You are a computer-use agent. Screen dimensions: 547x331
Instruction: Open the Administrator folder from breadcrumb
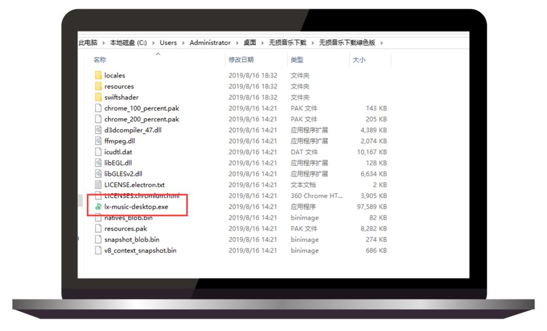coord(210,43)
